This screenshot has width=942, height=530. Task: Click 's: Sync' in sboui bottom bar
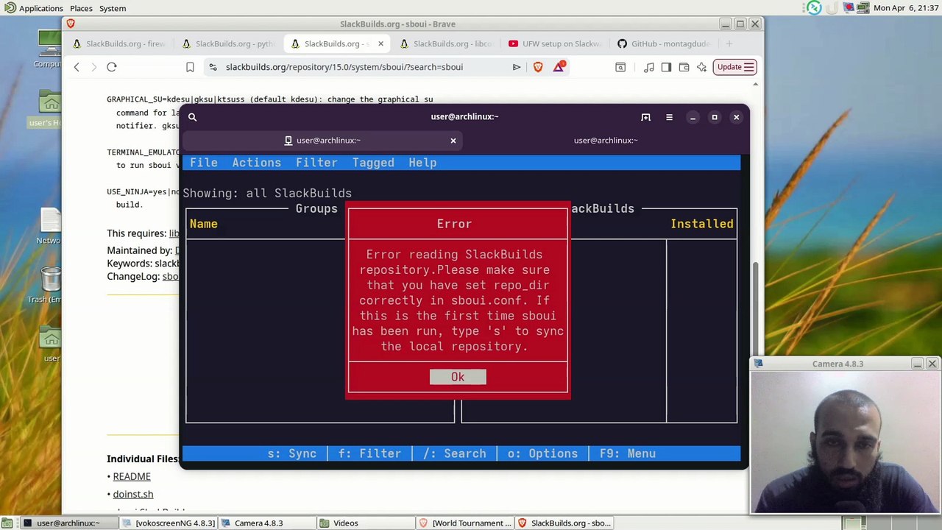coord(292,453)
